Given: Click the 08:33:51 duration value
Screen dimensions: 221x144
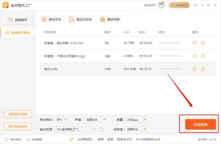Looking at the screenshot, I should point(146,69).
